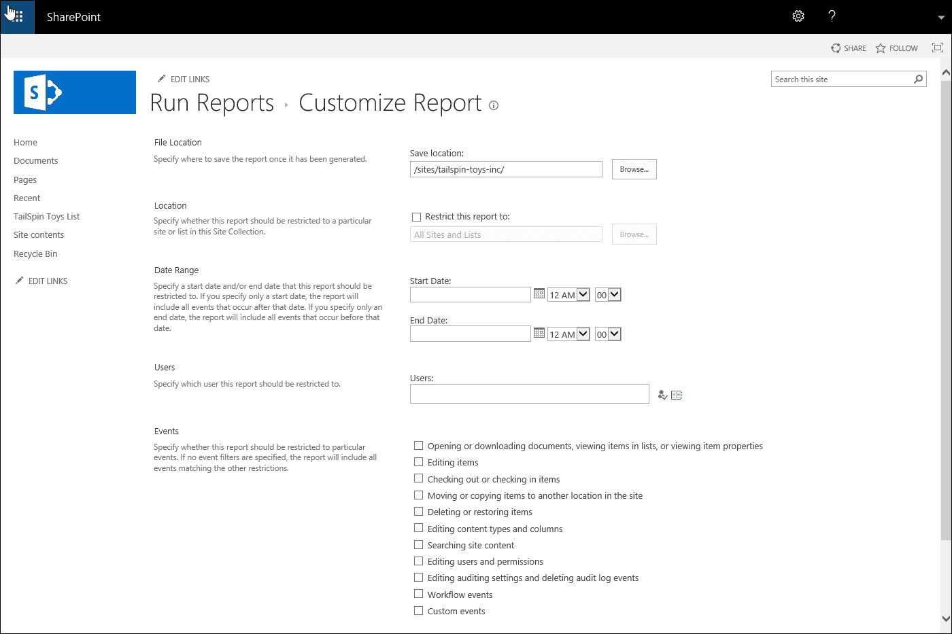Screen dimensions: 952x634
Task: Open the Recycle Bin from the navigation
Action: click(x=35, y=253)
